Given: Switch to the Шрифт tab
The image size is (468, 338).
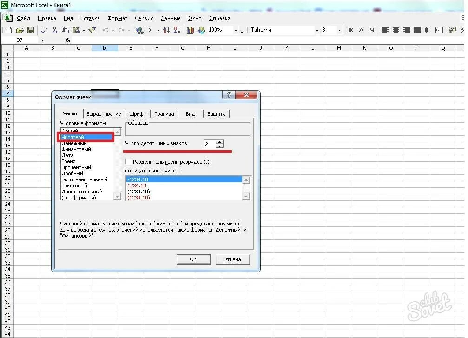Looking at the screenshot, I should click(138, 114).
